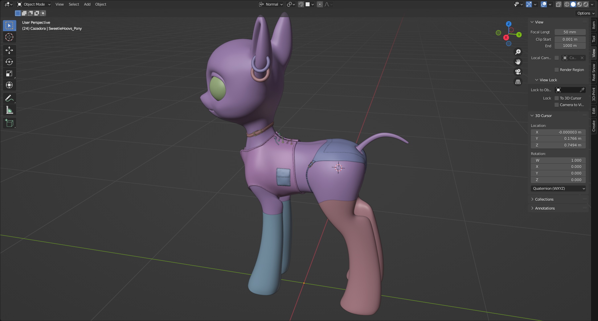
Task: Set selection mode to subtract
Action: click(x=30, y=13)
